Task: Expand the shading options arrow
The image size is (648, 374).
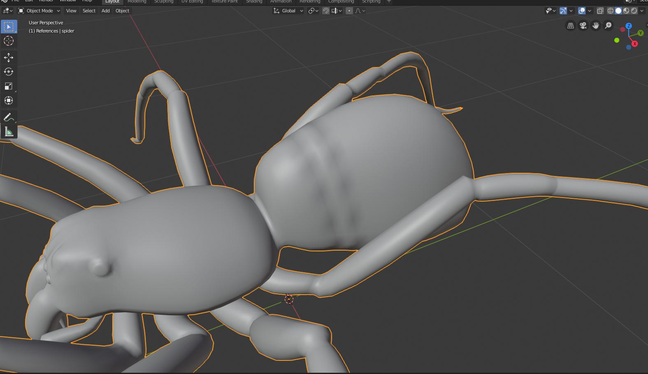Action: pos(642,11)
